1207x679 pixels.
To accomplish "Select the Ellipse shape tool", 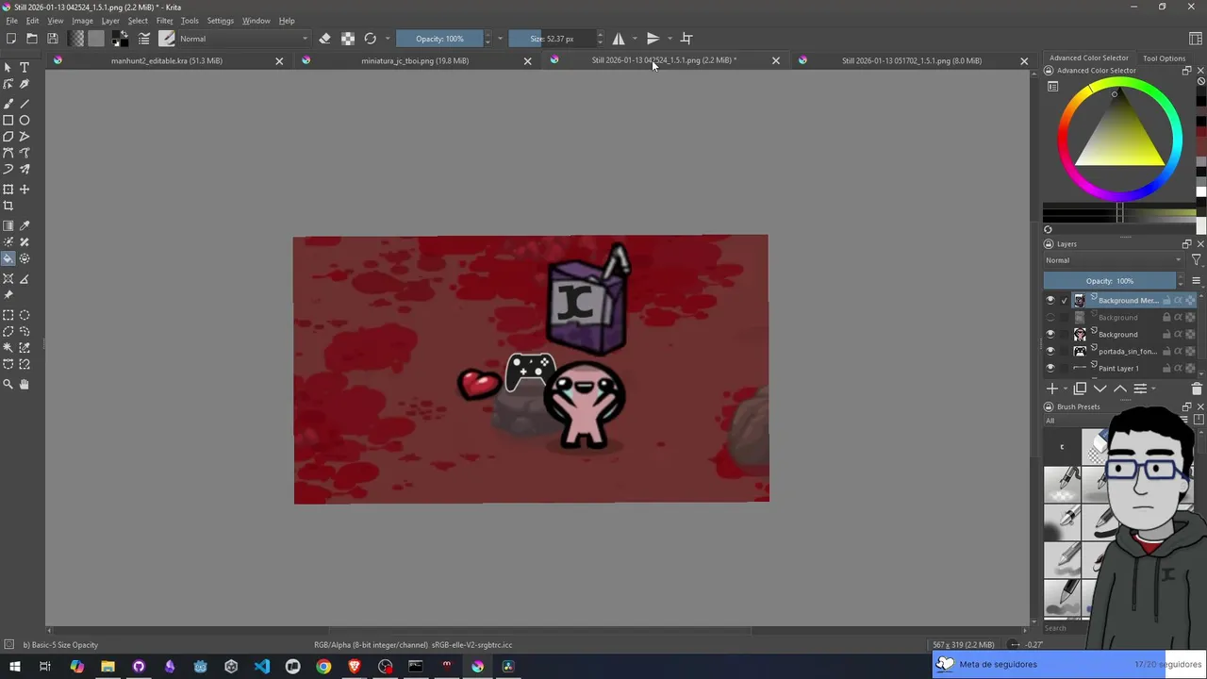I will tap(25, 121).
